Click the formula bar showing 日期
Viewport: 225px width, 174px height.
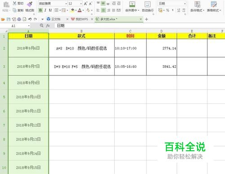click(139, 26)
